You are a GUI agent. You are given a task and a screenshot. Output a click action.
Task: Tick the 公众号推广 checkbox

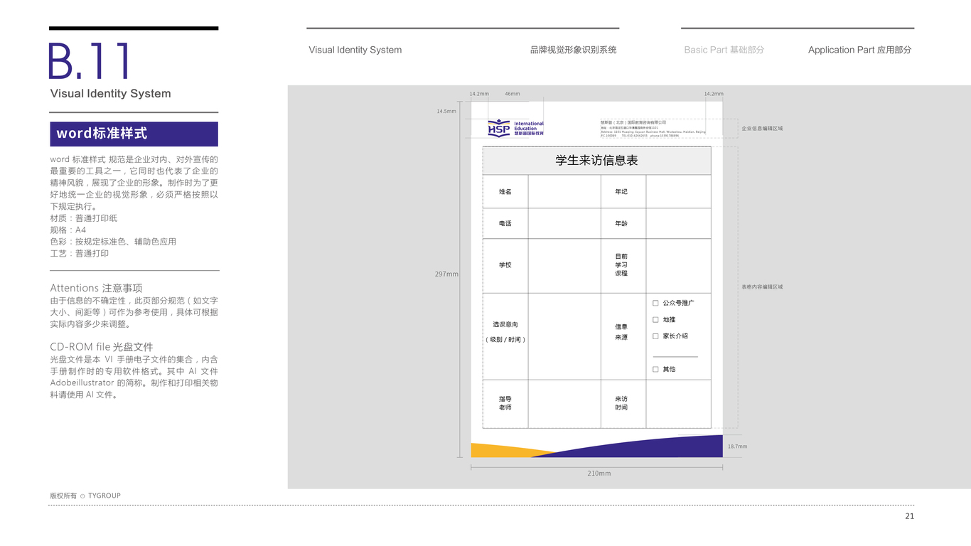[655, 303]
